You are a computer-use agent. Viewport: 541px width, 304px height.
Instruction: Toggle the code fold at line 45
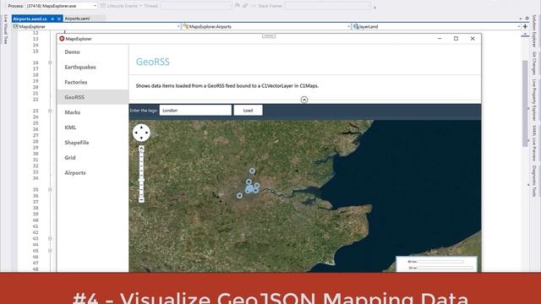[x=50, y=251]
